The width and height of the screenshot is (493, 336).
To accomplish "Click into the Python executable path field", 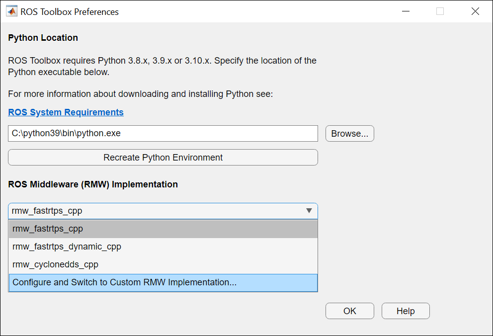I will tap(163, 134).
